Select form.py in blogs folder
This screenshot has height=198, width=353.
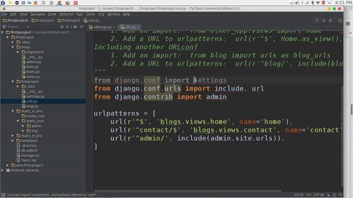tap(33, 67)
